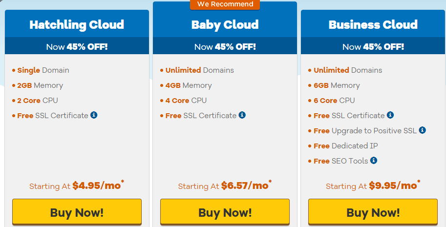The height and width of the screenshot is (227, 446).
Task: Click Free Dedicated IP feature text
Action: (346, 146)
